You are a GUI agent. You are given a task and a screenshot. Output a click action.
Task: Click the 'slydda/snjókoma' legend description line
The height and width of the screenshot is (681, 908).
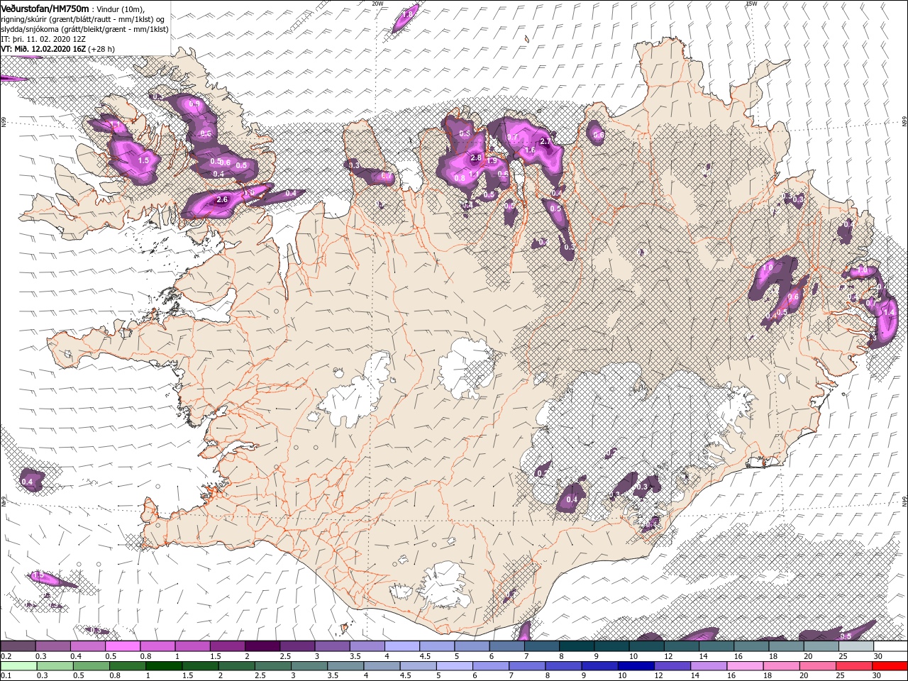point(85,29)
